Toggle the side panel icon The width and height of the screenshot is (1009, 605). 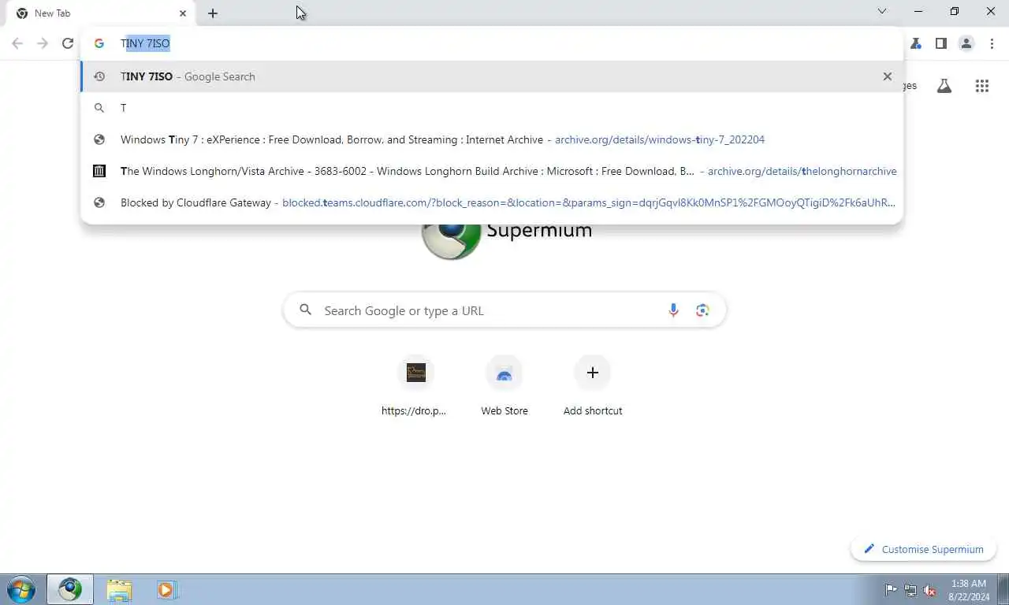(940, 43)
